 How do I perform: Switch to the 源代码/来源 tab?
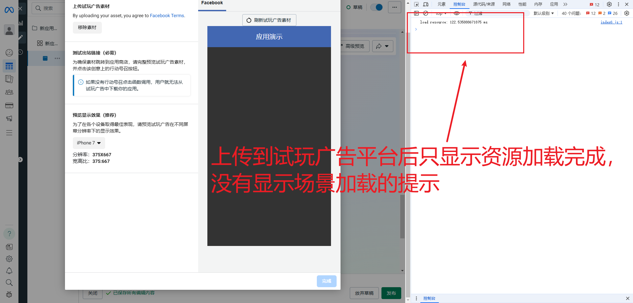tap(484, 4)
